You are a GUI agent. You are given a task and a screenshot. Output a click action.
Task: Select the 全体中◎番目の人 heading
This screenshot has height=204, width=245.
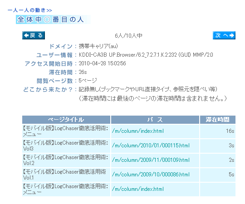point(53,19)
